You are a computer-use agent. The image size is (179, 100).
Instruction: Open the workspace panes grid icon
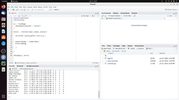point(51,10)
